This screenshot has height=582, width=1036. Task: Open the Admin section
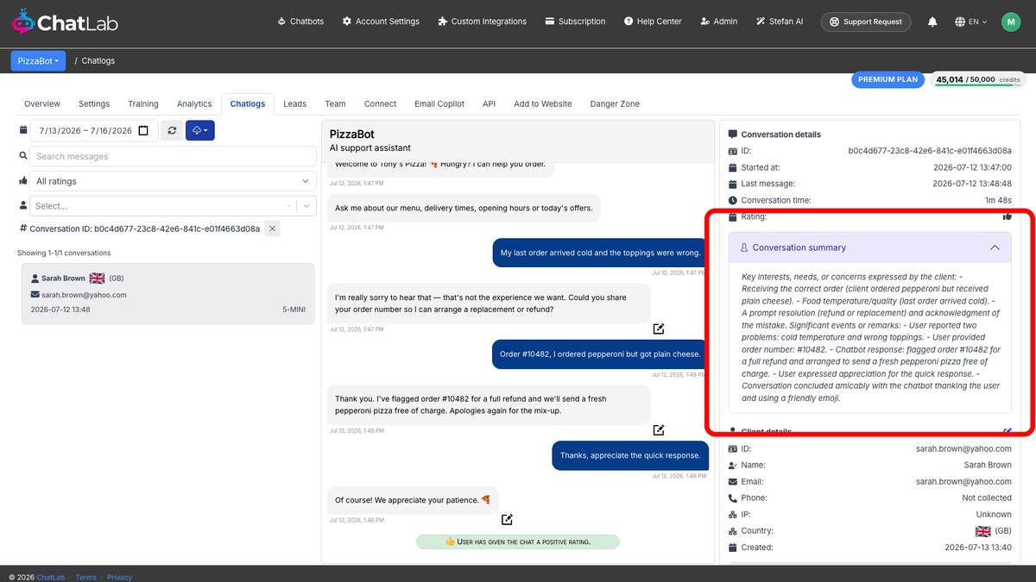tap(719, 22)
